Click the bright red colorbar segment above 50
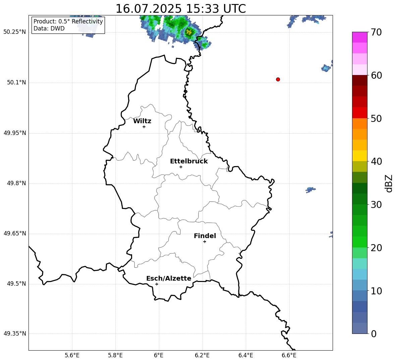 360,113
